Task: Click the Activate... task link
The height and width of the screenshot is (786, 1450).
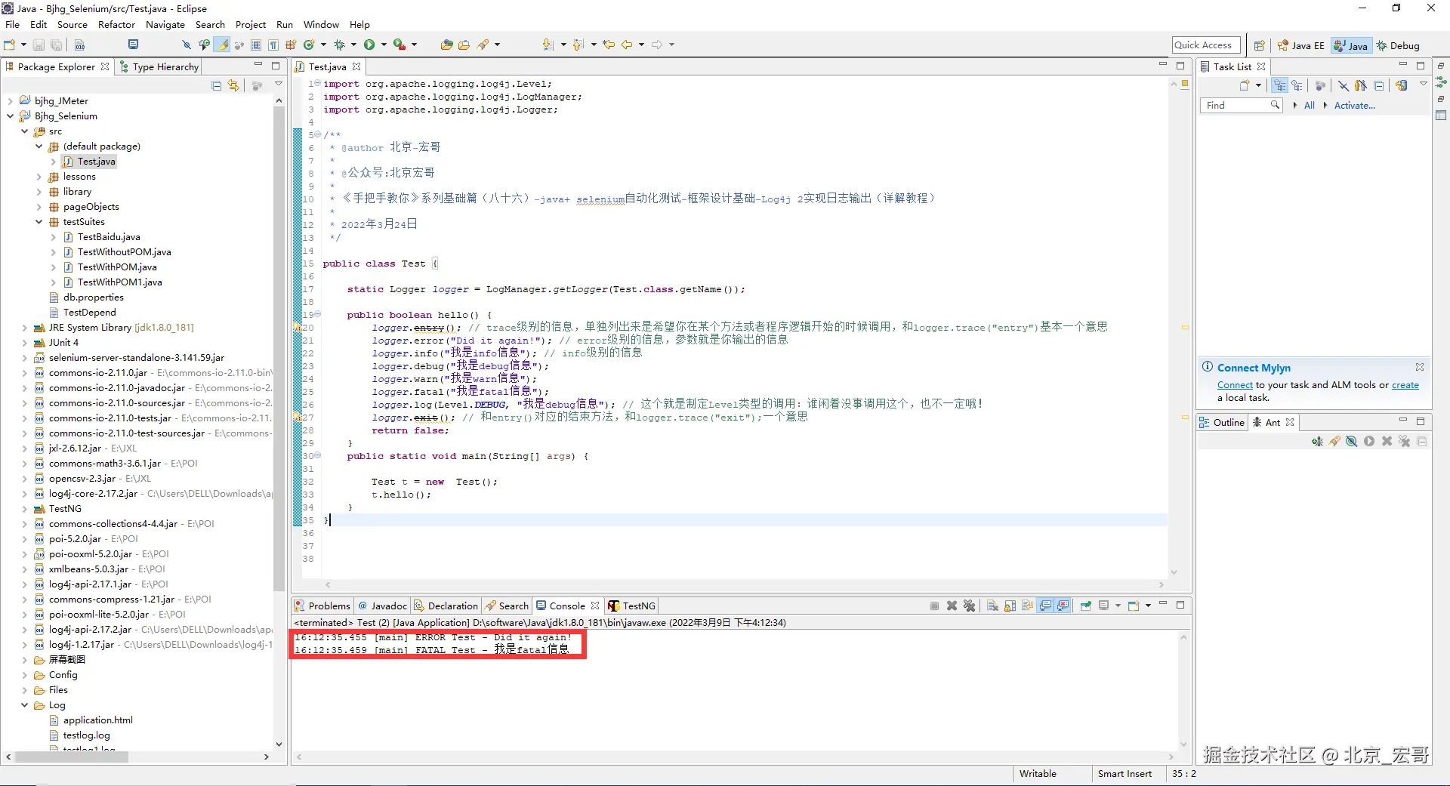Action: point(1355,106)
